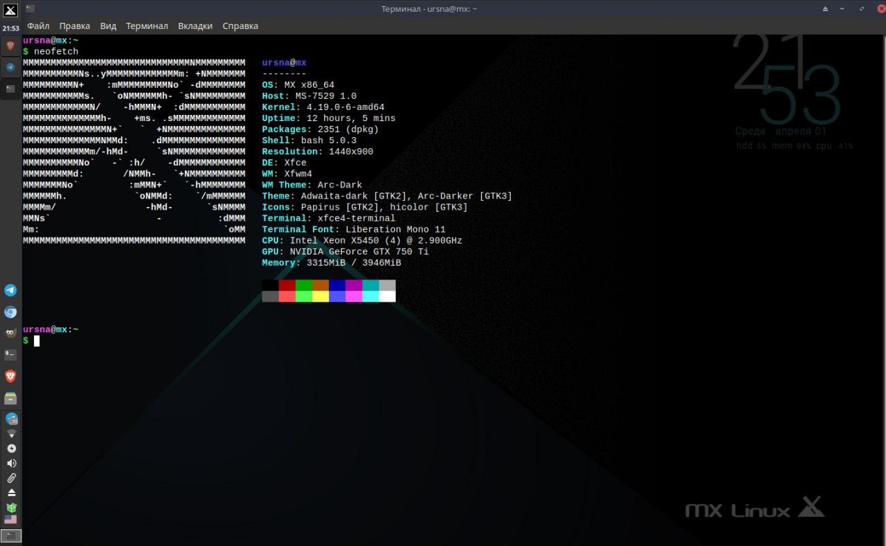
Task: Launch Brave browser from the panel launcher
Action: click(10, 376)
